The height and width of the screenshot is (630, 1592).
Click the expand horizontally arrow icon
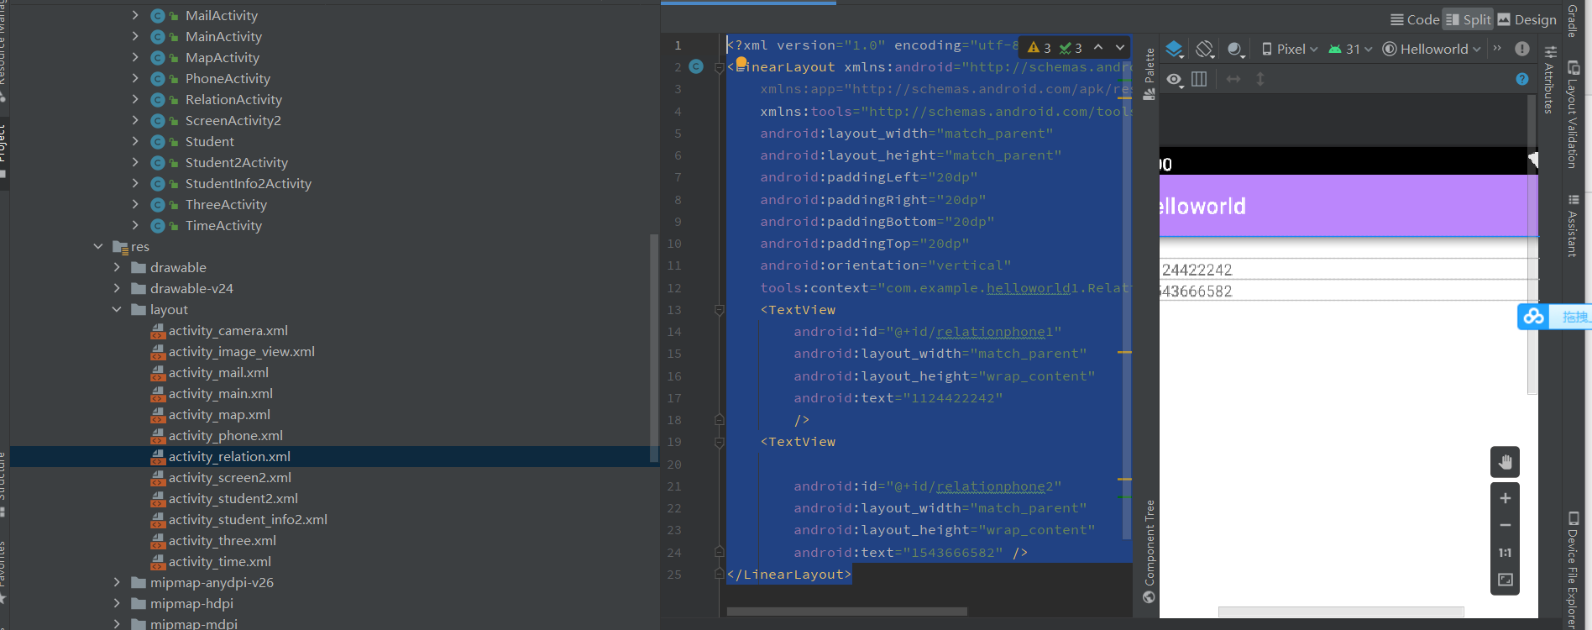point(1233,79)
